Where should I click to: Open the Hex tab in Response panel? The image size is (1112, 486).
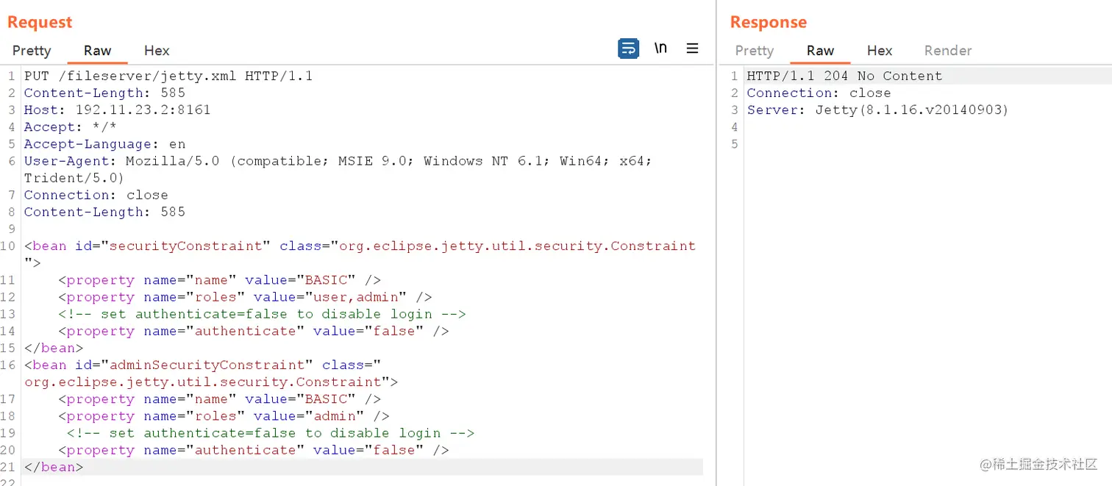coord(880,51)
